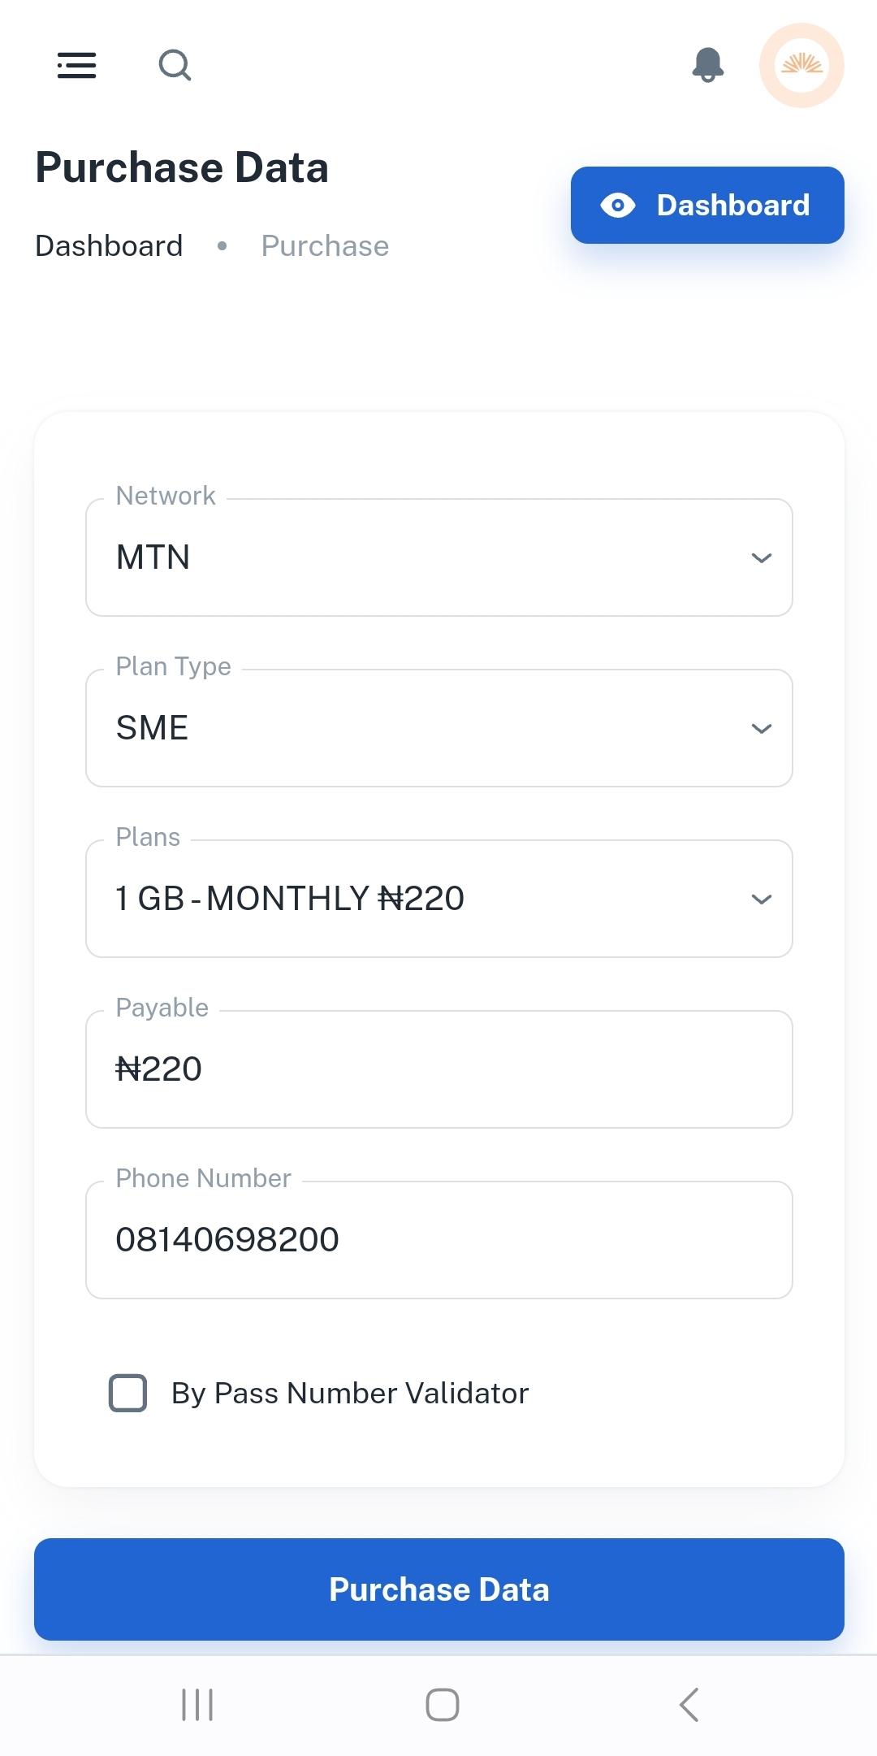Expand the Plans dropdown with 1 GB monthly
The height and width of the screenshot is (1756, 877).
[438, 899]
